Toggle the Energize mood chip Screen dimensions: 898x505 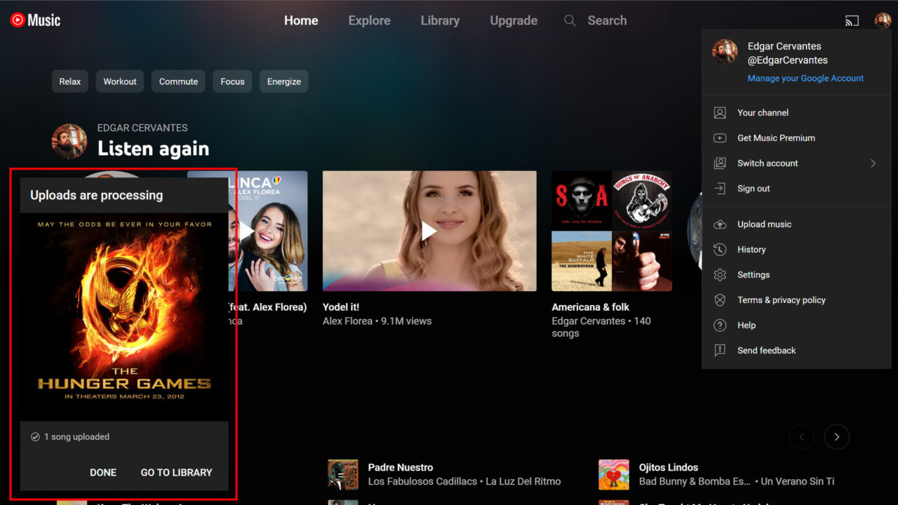(x=283, y=81)
